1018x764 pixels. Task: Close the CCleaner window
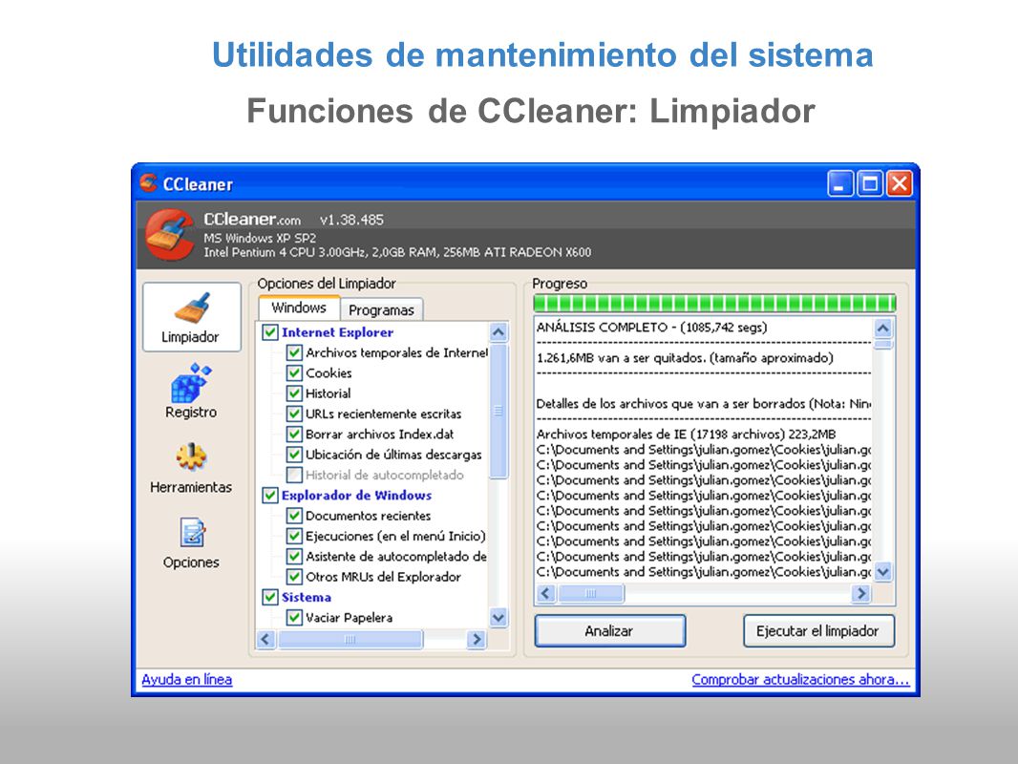point(900,183)
